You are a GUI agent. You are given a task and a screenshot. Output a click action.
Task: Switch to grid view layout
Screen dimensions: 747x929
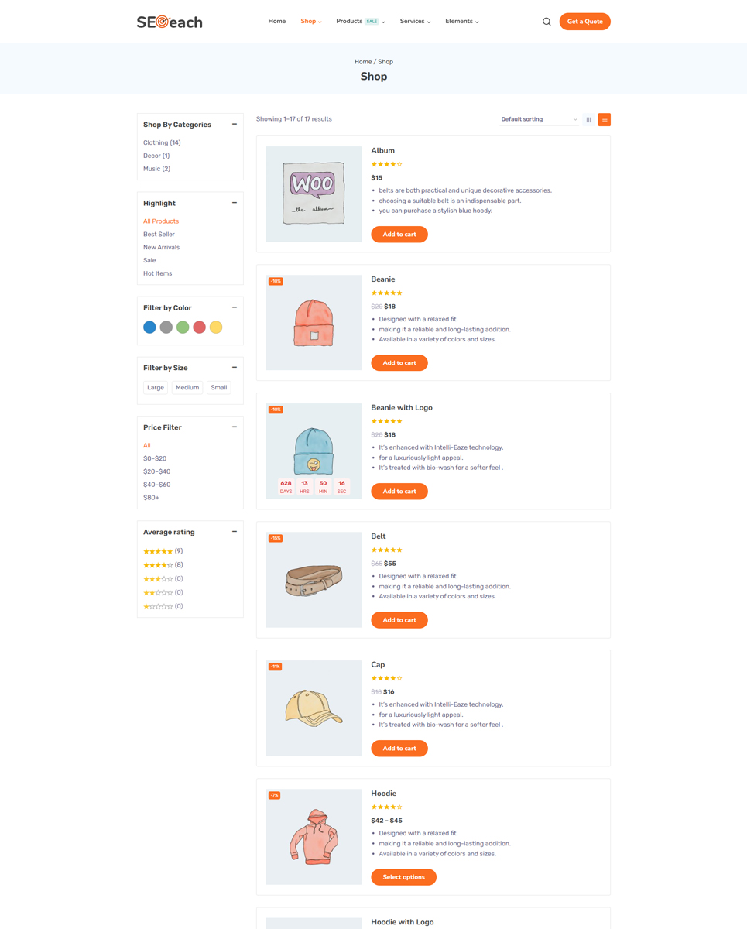click(x=589, y=120)
